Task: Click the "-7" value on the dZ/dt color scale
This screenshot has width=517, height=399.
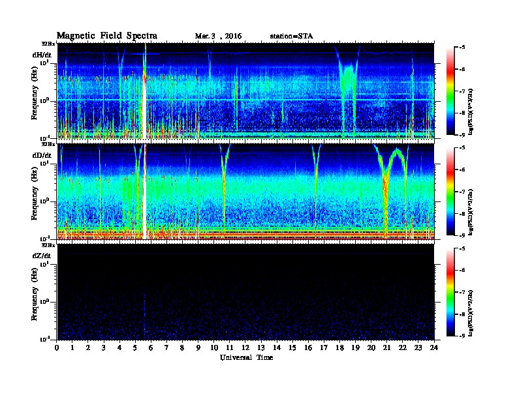Action: click(x=462, y=292)
